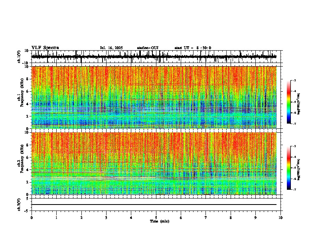Click the '6' kHz tick on ch.2 spectrogram axis
Viewport: 316px width, 244px height.
tap(28, 157)
